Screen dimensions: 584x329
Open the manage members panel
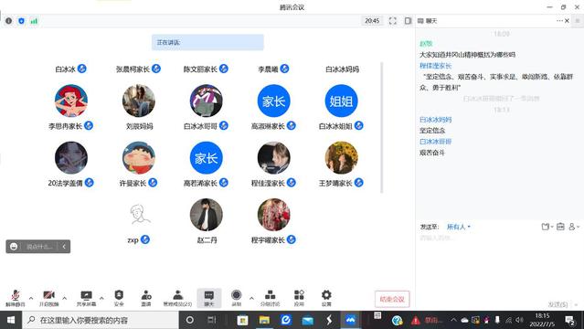pyautogui.click(x=177, y=298)
